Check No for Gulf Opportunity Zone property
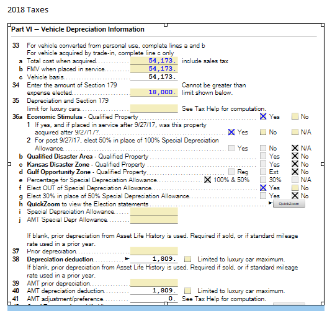 295,172
